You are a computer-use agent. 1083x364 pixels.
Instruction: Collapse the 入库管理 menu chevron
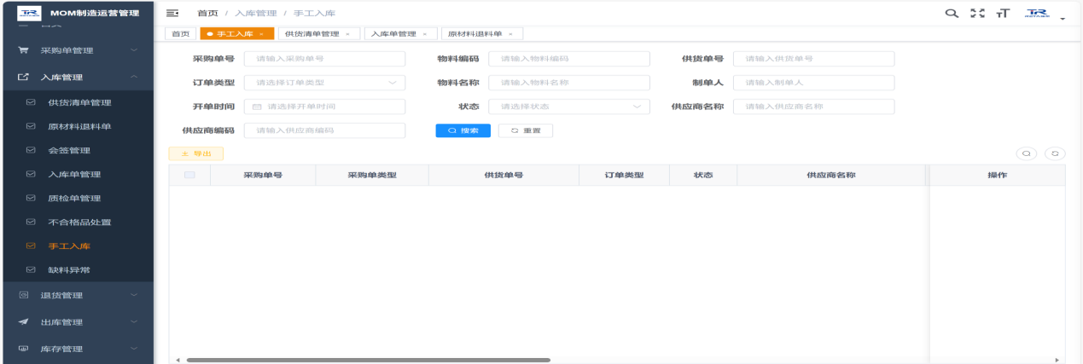[134, 78]
